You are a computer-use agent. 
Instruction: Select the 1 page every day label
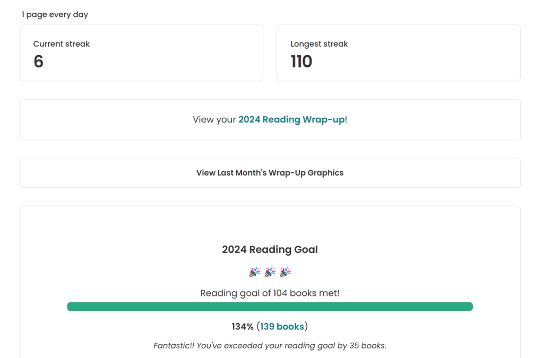pyautogui.click(x=55, y=14)
